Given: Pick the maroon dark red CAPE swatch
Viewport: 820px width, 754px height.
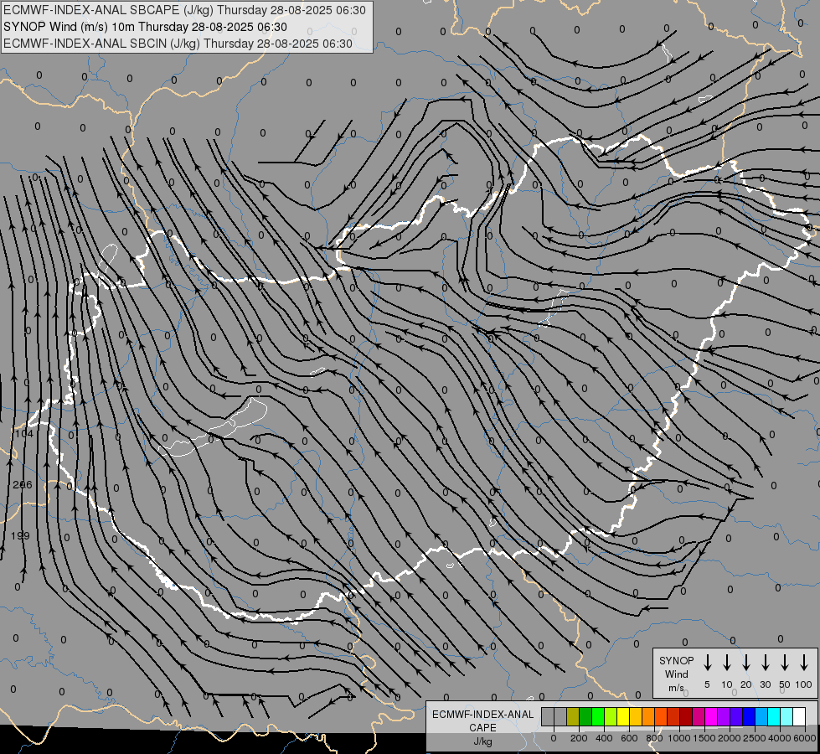Looking at the screenshot, I should click(x=686, y=716).
